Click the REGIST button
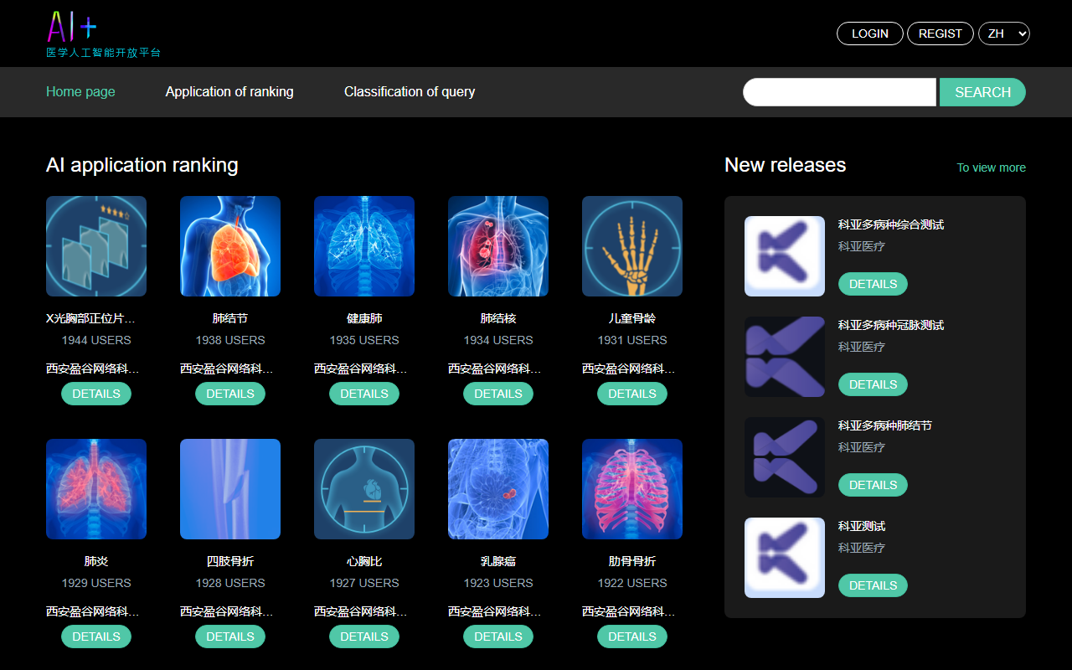 941,33
